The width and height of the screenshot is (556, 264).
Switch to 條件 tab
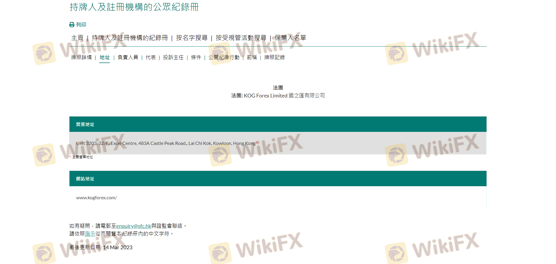click(x=196, y=58)
